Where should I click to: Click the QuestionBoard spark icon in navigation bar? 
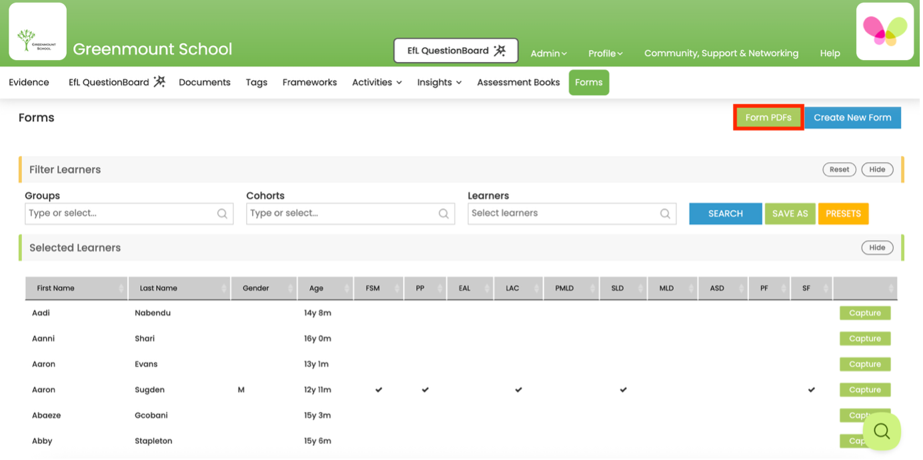(x=159, y=81)
